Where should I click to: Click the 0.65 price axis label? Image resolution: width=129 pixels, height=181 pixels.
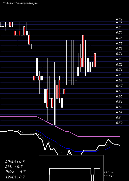[119, 96]
